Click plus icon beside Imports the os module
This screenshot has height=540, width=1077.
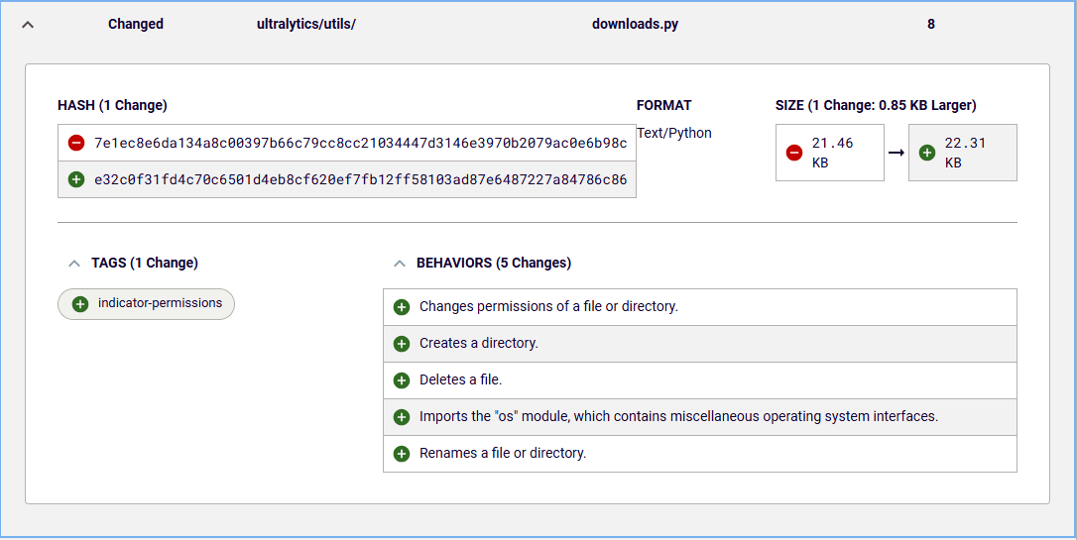(401, 416)
